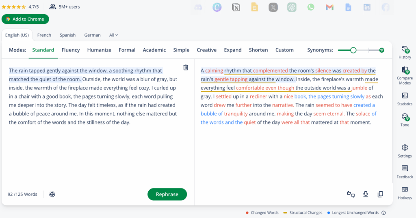Switch language to French
Image resolution: width=416 pixels, height=218 pixels.
pos(44,35)
